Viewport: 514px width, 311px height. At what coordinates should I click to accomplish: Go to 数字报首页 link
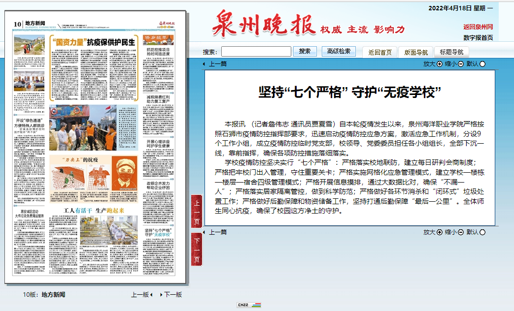click(x=478, y=38)
